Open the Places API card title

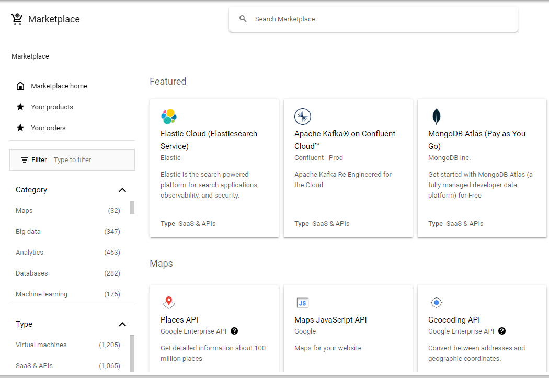pos(179,320)
